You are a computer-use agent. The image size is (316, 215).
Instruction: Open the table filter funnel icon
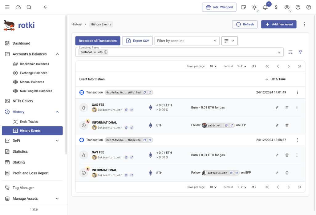pos(300,52)
